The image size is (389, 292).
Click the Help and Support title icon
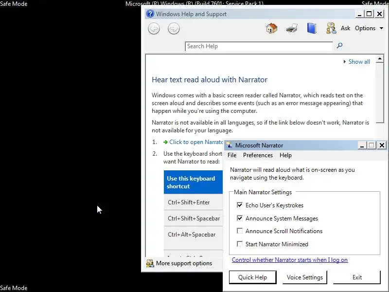[x=150, y=14]
